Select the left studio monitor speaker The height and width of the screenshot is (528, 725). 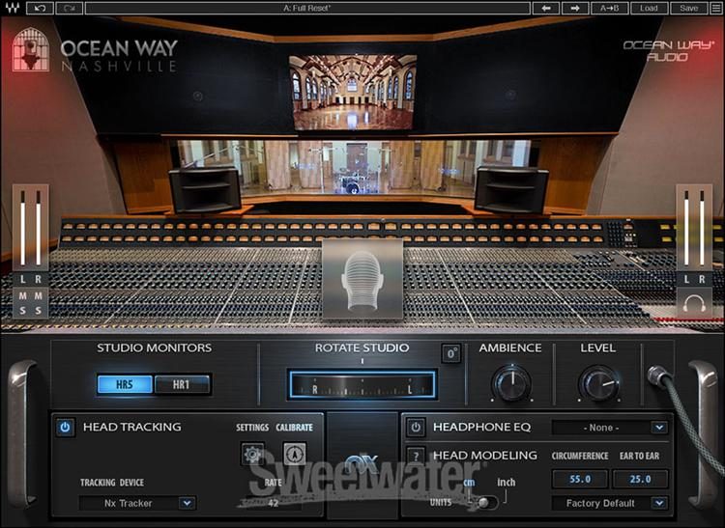(205, 190)
